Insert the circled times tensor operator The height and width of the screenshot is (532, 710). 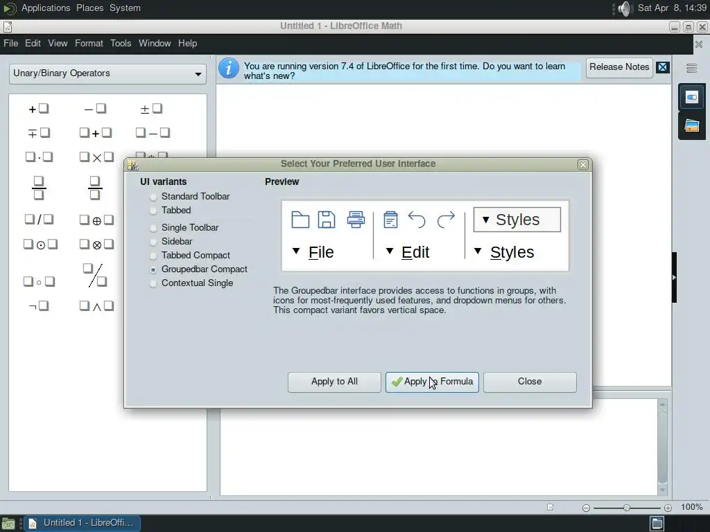point(96,245)
